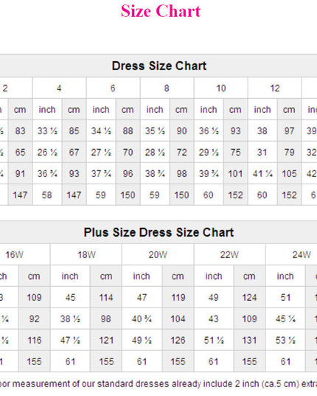Click the size 12 column header
The image size is (317, 396).
pos(274,88)
